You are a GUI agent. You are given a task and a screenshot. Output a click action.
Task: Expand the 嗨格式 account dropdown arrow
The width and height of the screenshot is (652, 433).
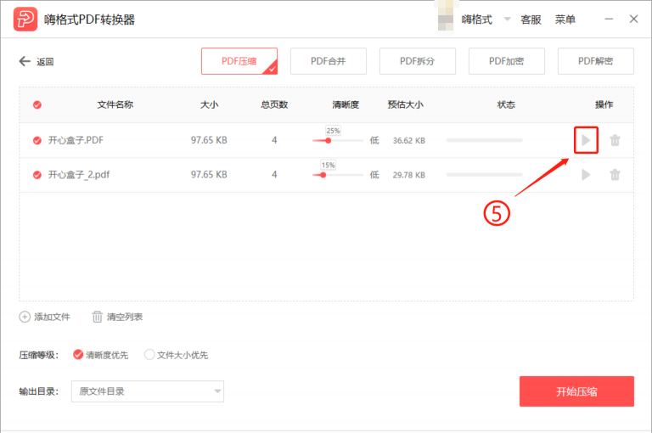point(507,20)
